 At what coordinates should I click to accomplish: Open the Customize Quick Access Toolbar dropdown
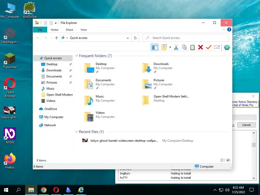click(x=56, y=23)
